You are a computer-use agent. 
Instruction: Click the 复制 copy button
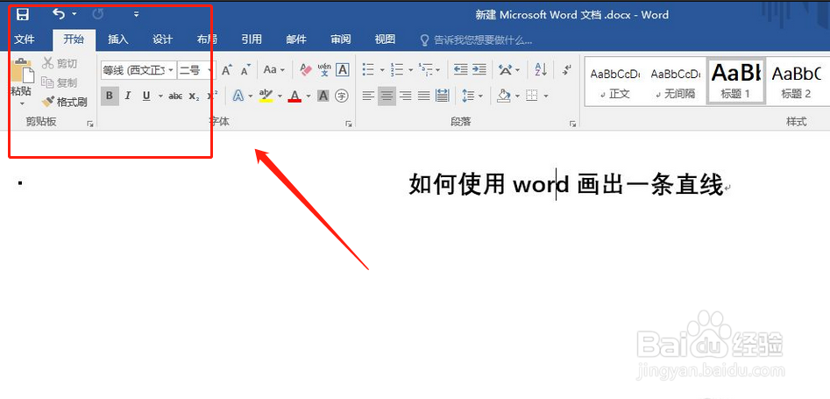pyautogui.click(x=60, y=82)
